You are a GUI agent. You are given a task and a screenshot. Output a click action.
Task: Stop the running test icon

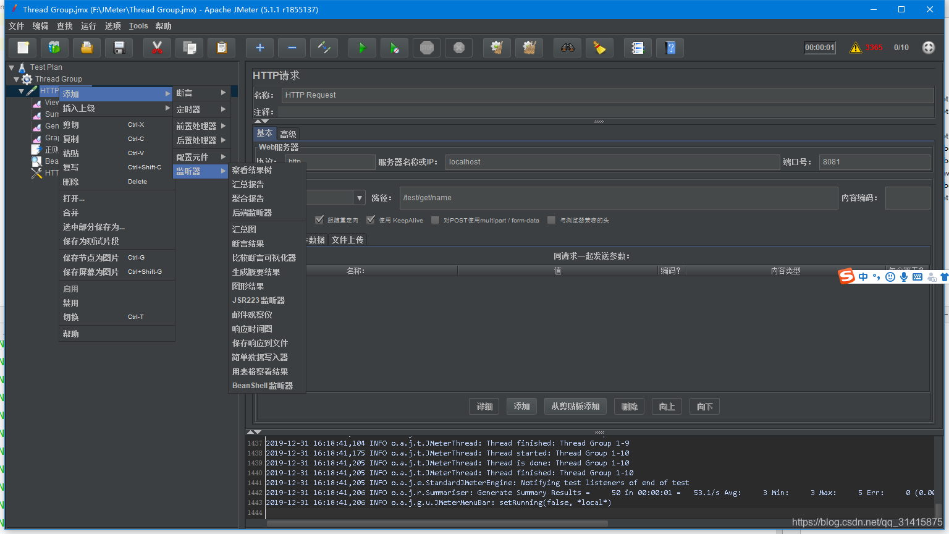[427, 48]
